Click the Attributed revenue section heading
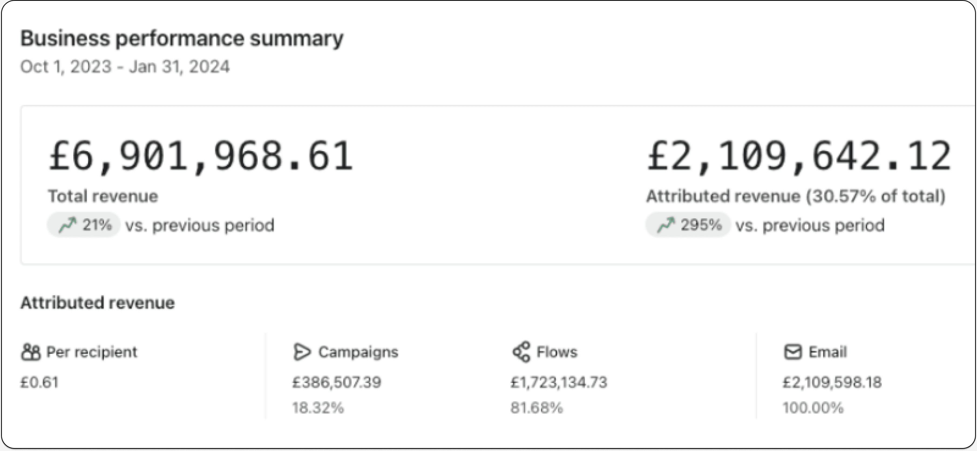Image resolution: width=977 pixels, height=451 pixels. point(97,303)
